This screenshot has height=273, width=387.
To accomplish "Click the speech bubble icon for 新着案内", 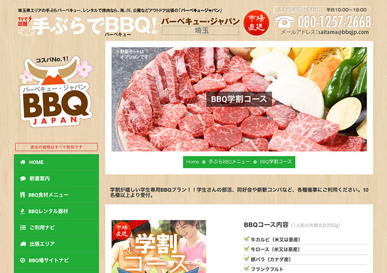I will pos(23,179).
